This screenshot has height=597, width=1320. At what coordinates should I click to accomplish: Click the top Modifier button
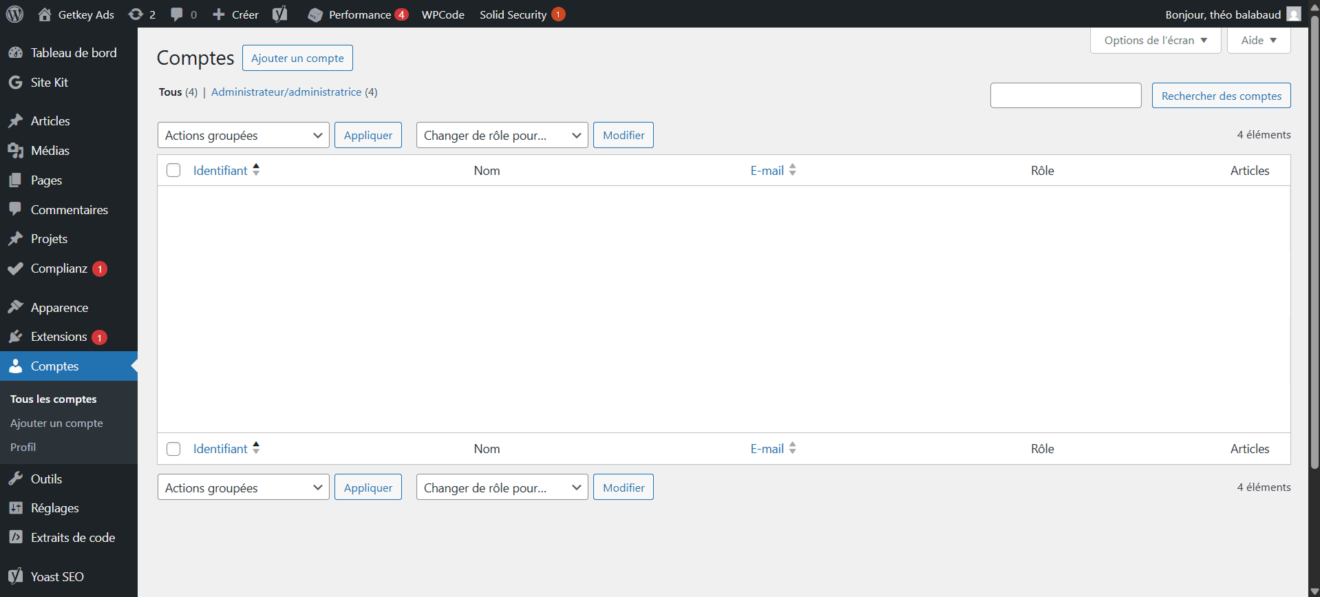(x=624, y=135)
